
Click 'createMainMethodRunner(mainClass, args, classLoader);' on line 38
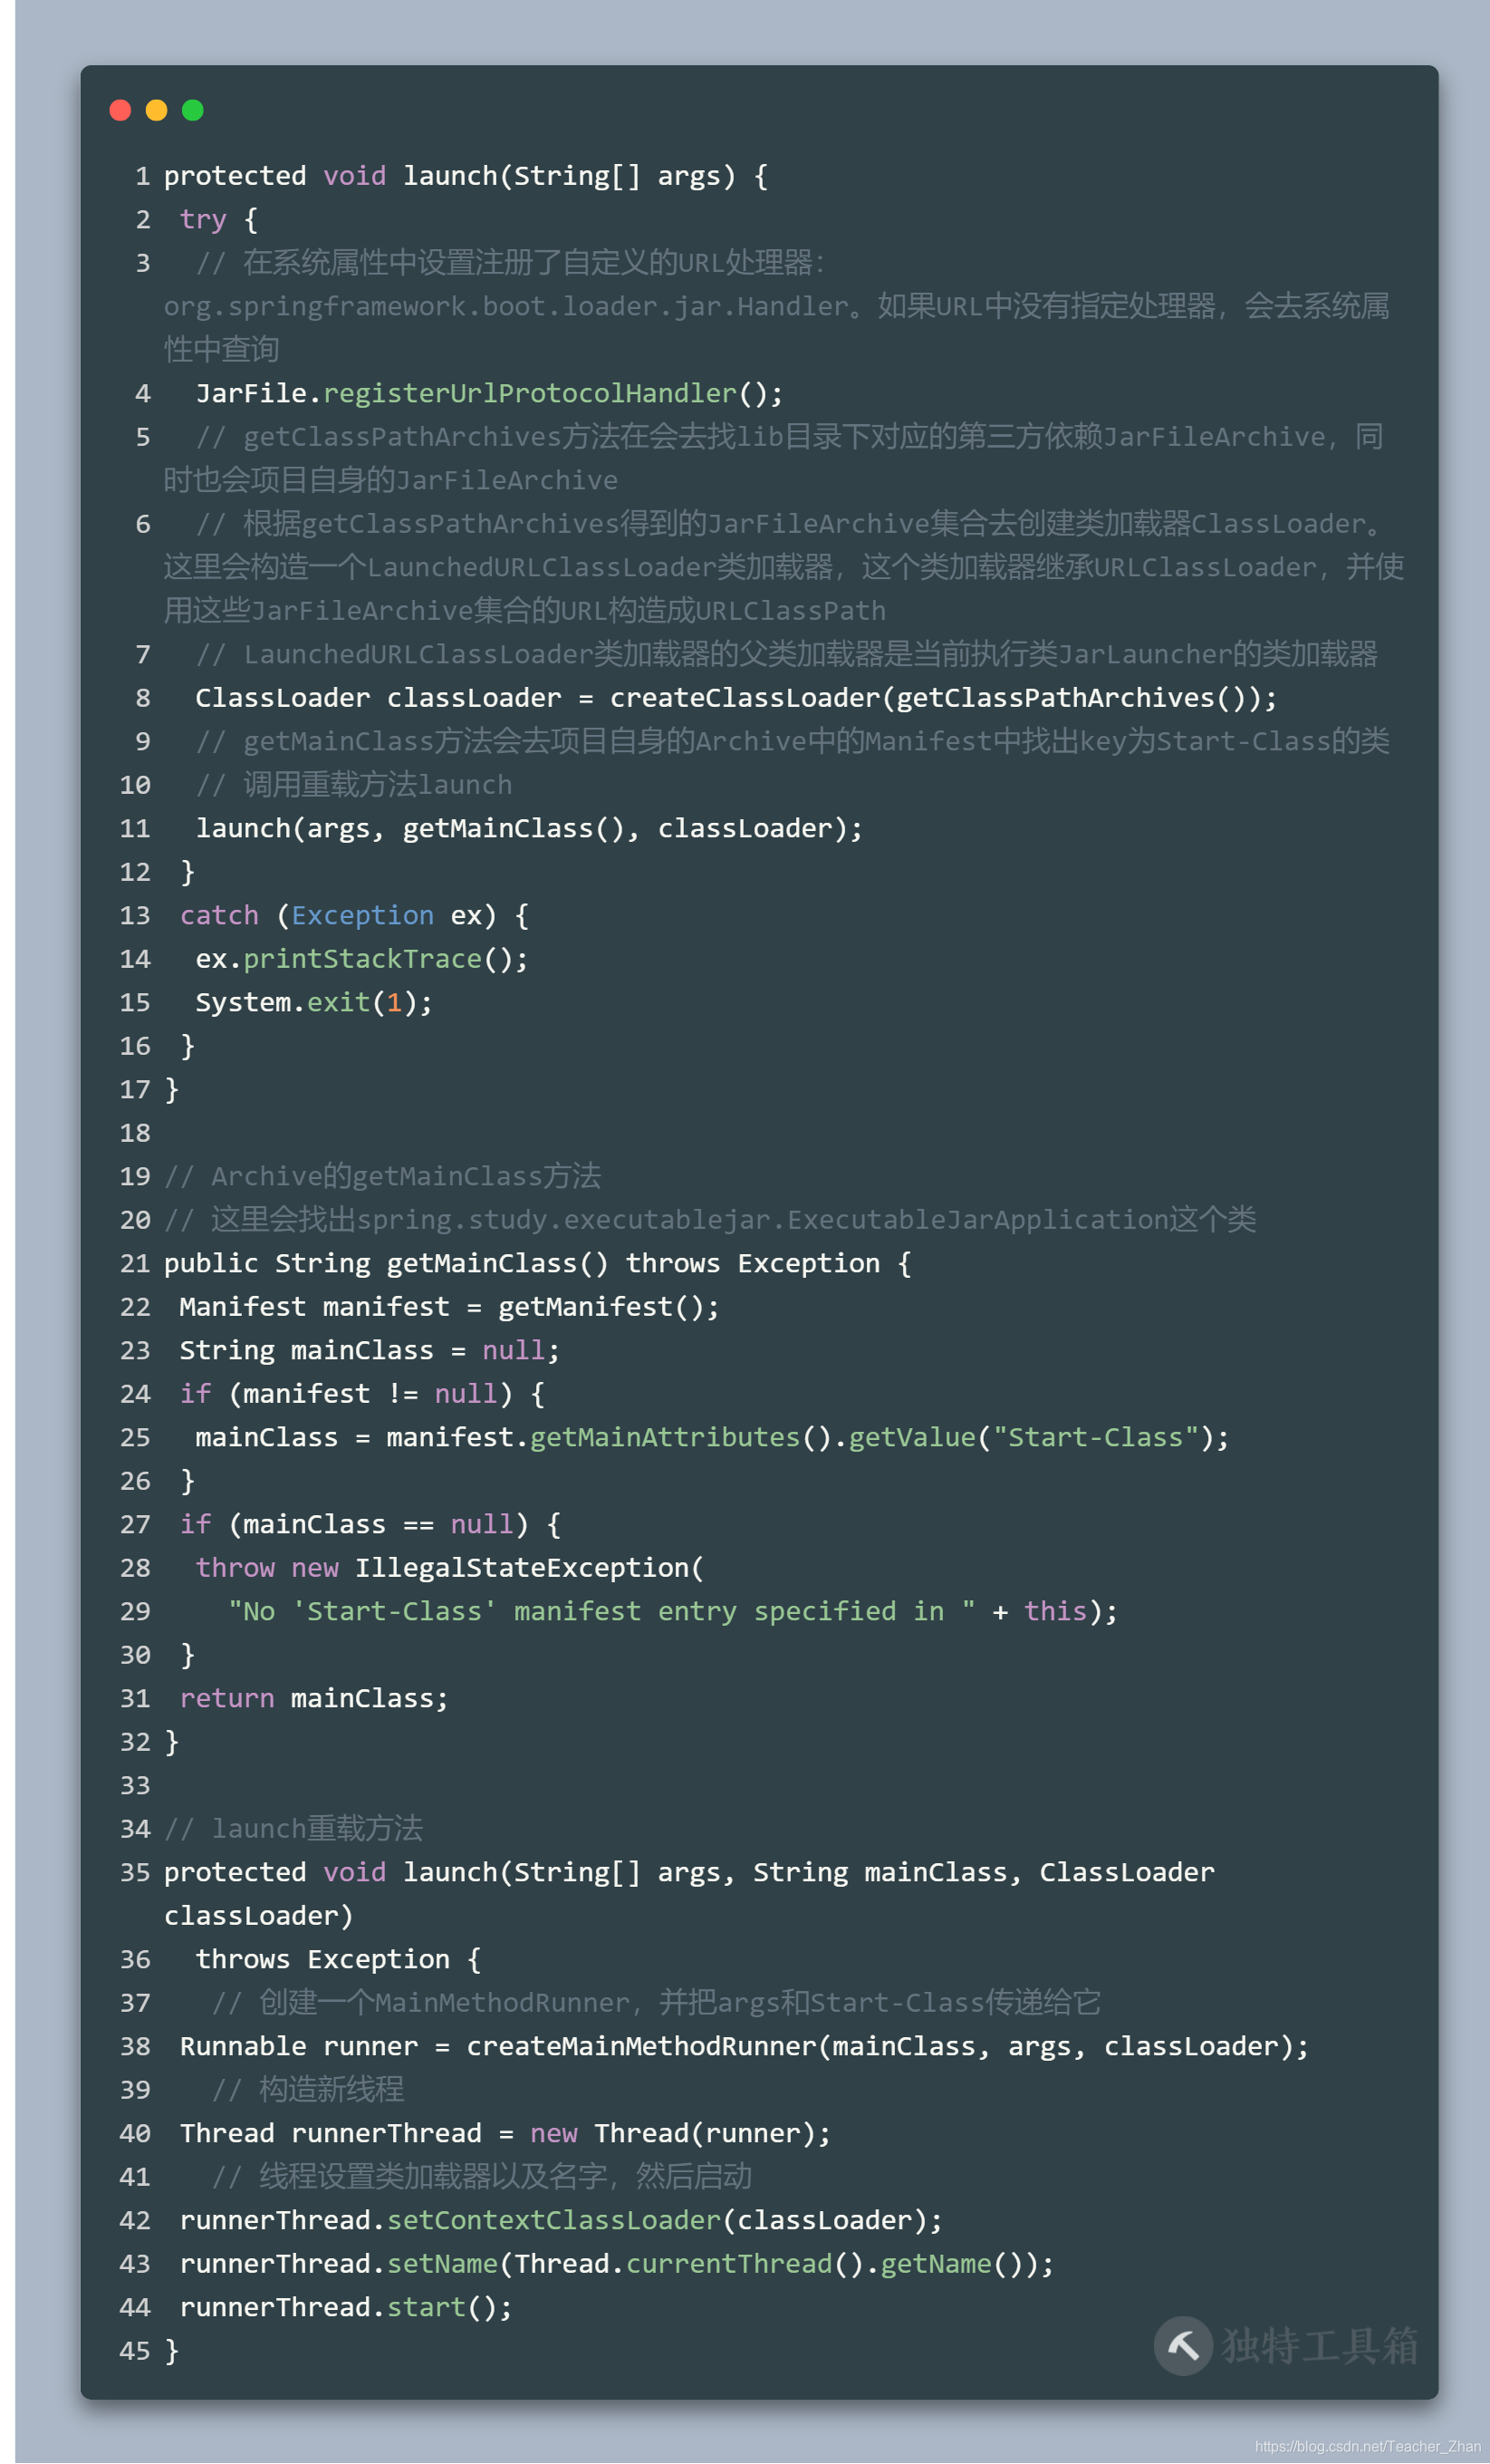point(888,2046)
